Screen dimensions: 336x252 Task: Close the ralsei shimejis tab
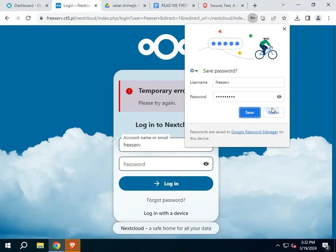pos(145,6)
